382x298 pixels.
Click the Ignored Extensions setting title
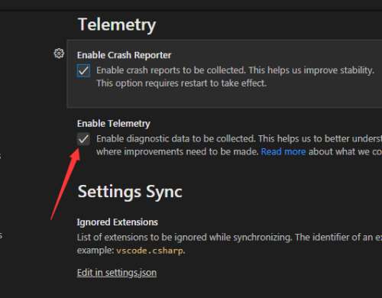pyautogui.click(x=118, y=222)
